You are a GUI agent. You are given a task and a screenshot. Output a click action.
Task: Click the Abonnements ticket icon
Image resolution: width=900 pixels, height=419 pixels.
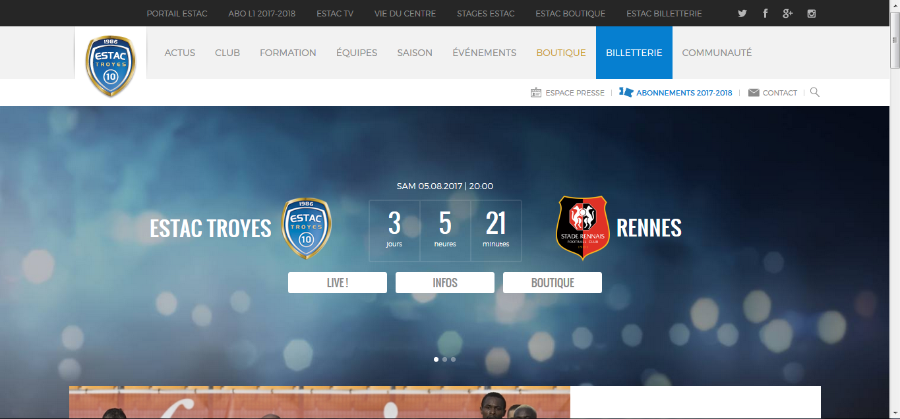626,92
